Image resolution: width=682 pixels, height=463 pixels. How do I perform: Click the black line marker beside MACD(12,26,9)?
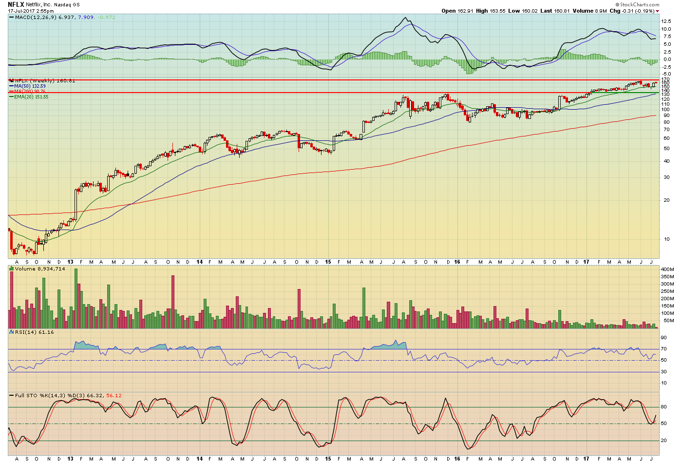pyautogui.click(x=11, y=17)
